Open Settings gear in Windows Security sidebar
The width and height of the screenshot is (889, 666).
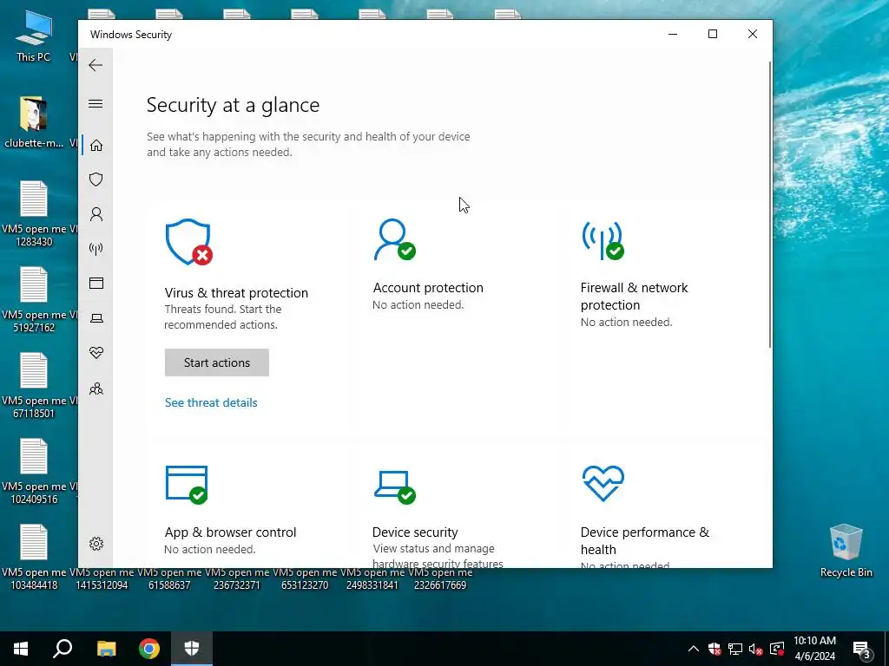pyautogui.click(x=96, y=544)
